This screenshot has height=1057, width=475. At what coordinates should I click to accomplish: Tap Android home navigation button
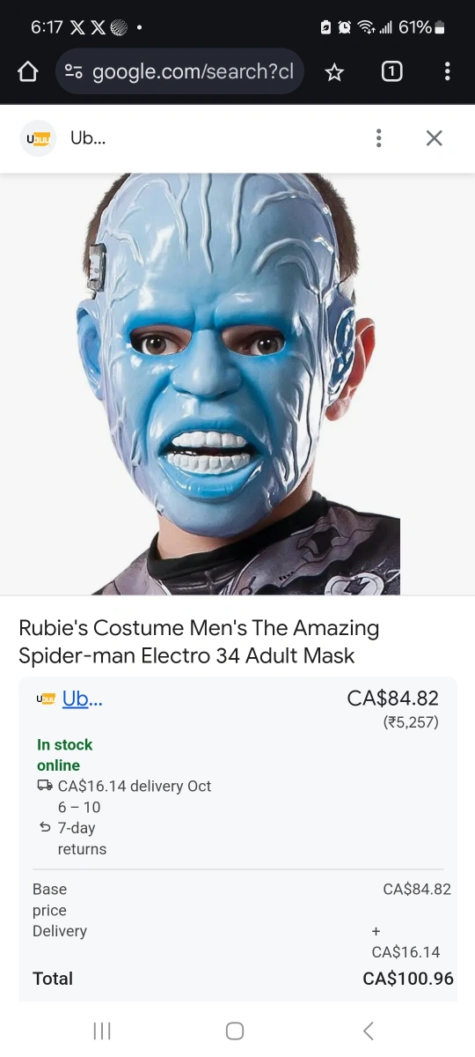pos(235,1031)
